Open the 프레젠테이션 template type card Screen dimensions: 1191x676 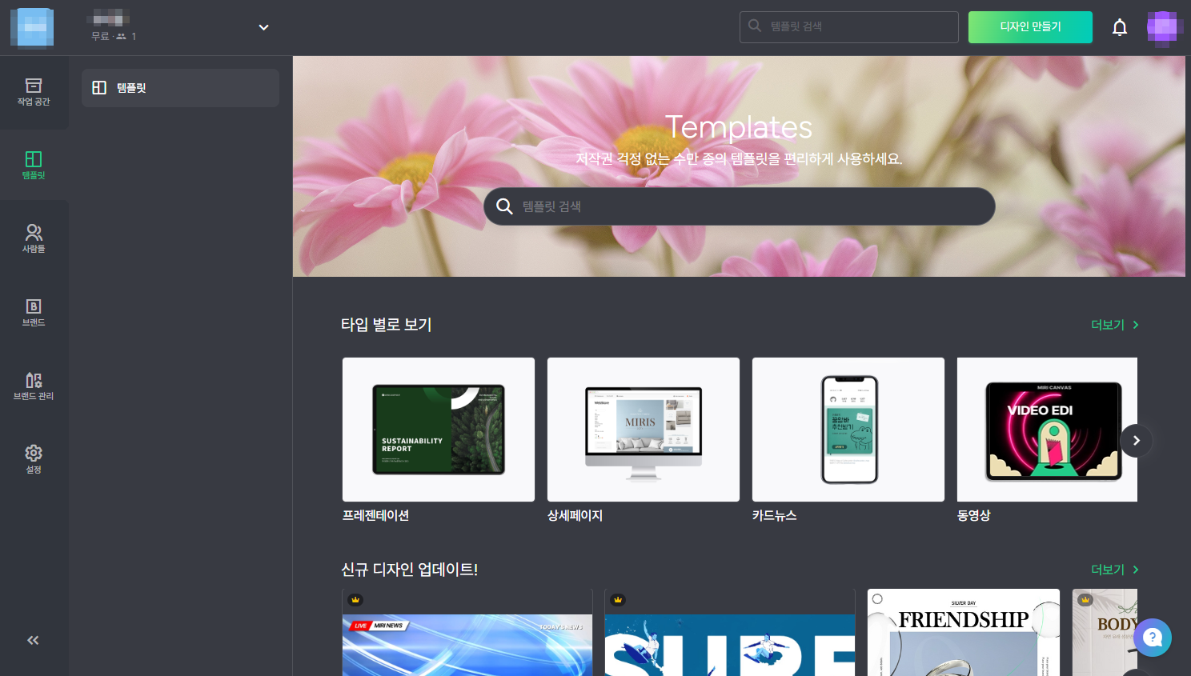click(439, 430)
